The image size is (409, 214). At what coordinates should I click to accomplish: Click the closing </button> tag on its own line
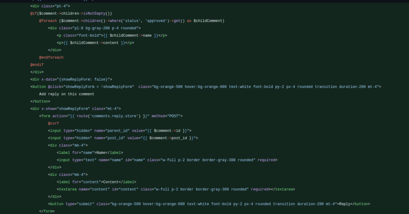tap(40, 101)
